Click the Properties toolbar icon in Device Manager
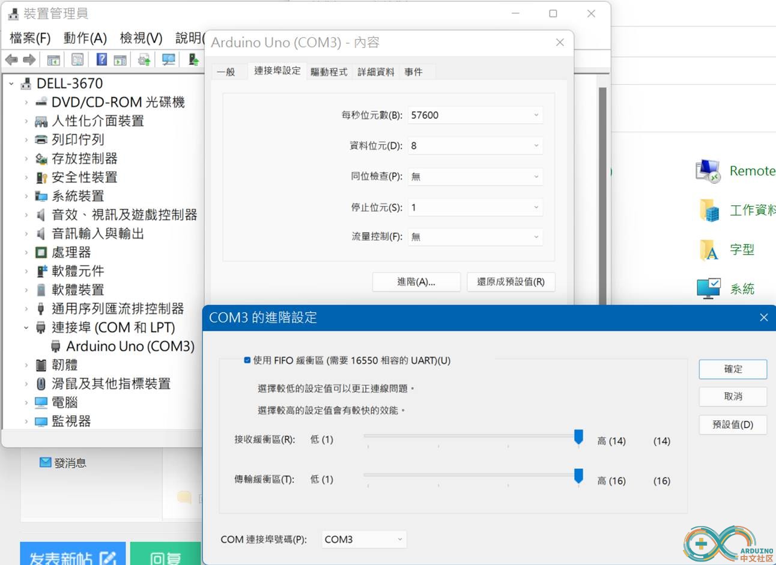776x565 pixels. [77, 59]
